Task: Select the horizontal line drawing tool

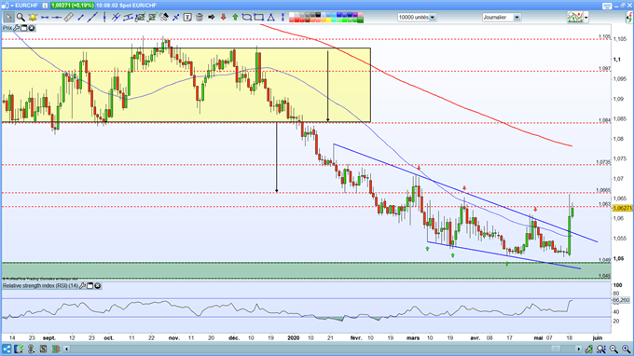Action: pyautogui.click(x=57, y=18)
